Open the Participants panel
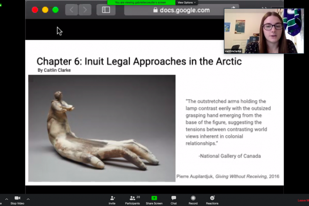This screenshot has height=206, width=309. [132, 200]
